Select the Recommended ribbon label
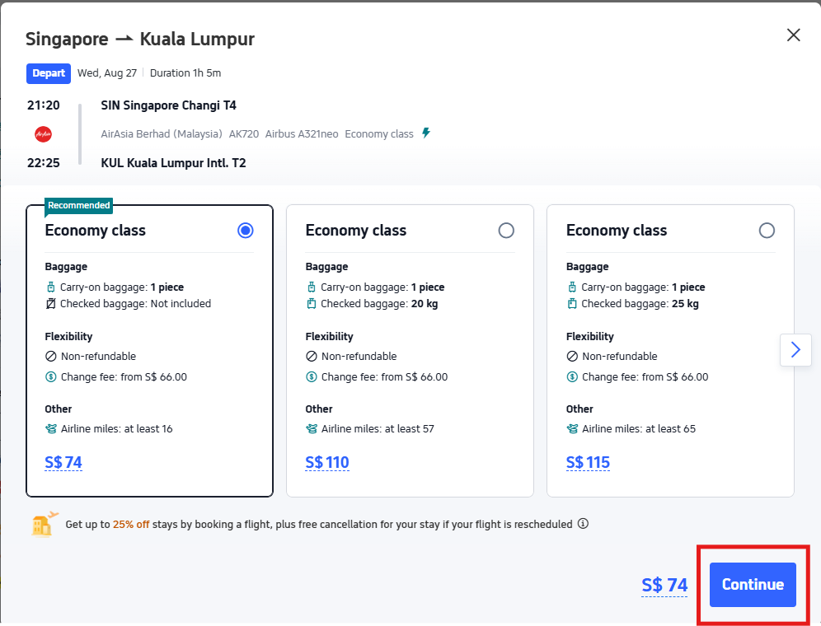 click(x=78, y=205)
